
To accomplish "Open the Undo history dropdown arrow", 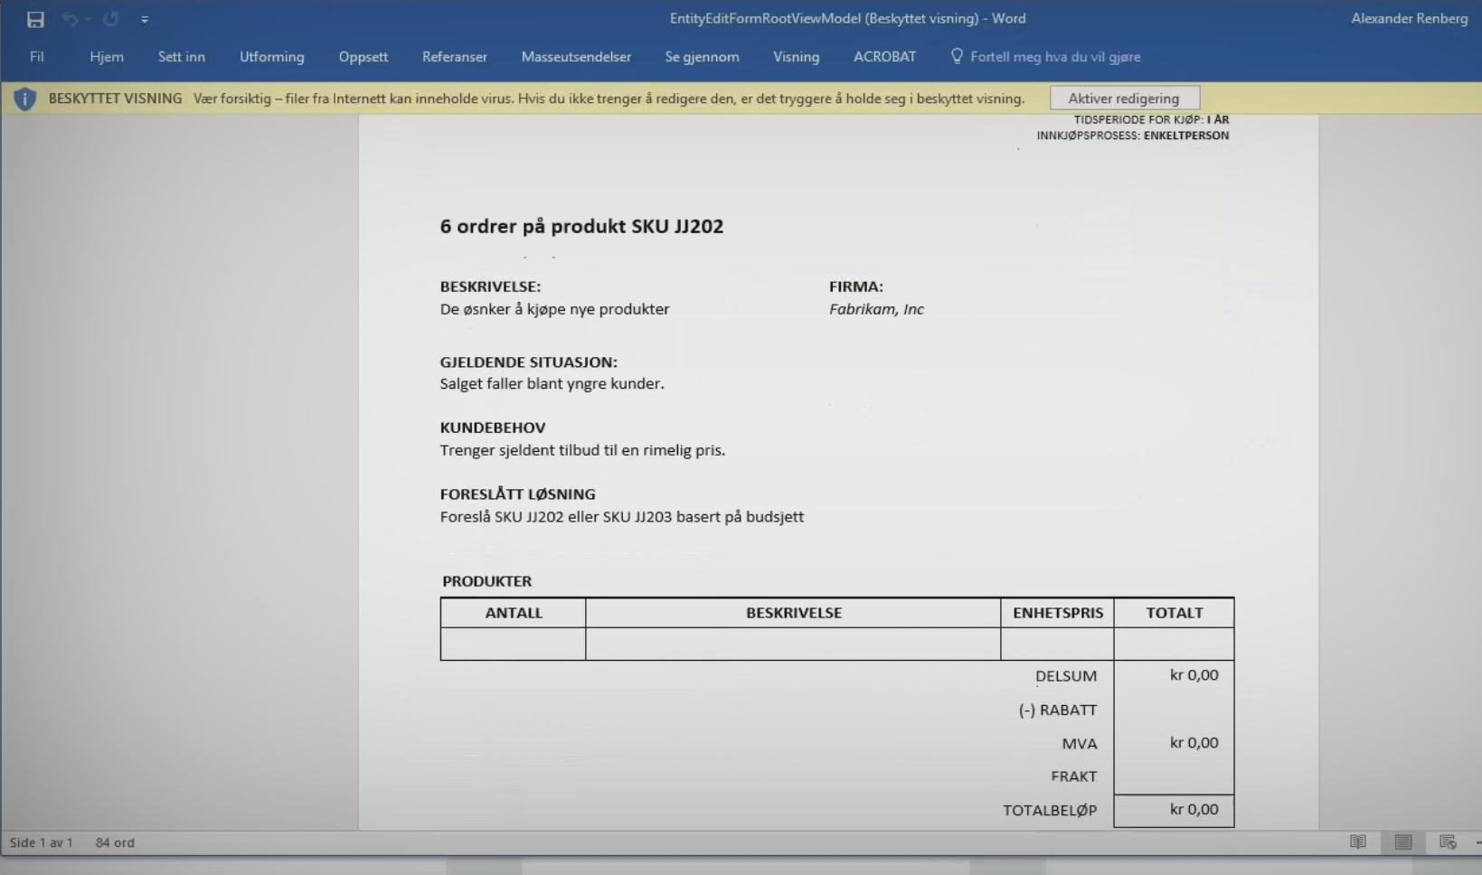I will coord(88,19).
